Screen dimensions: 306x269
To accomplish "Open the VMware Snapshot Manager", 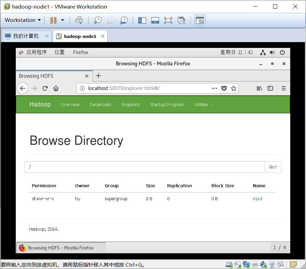I will 123,20.
